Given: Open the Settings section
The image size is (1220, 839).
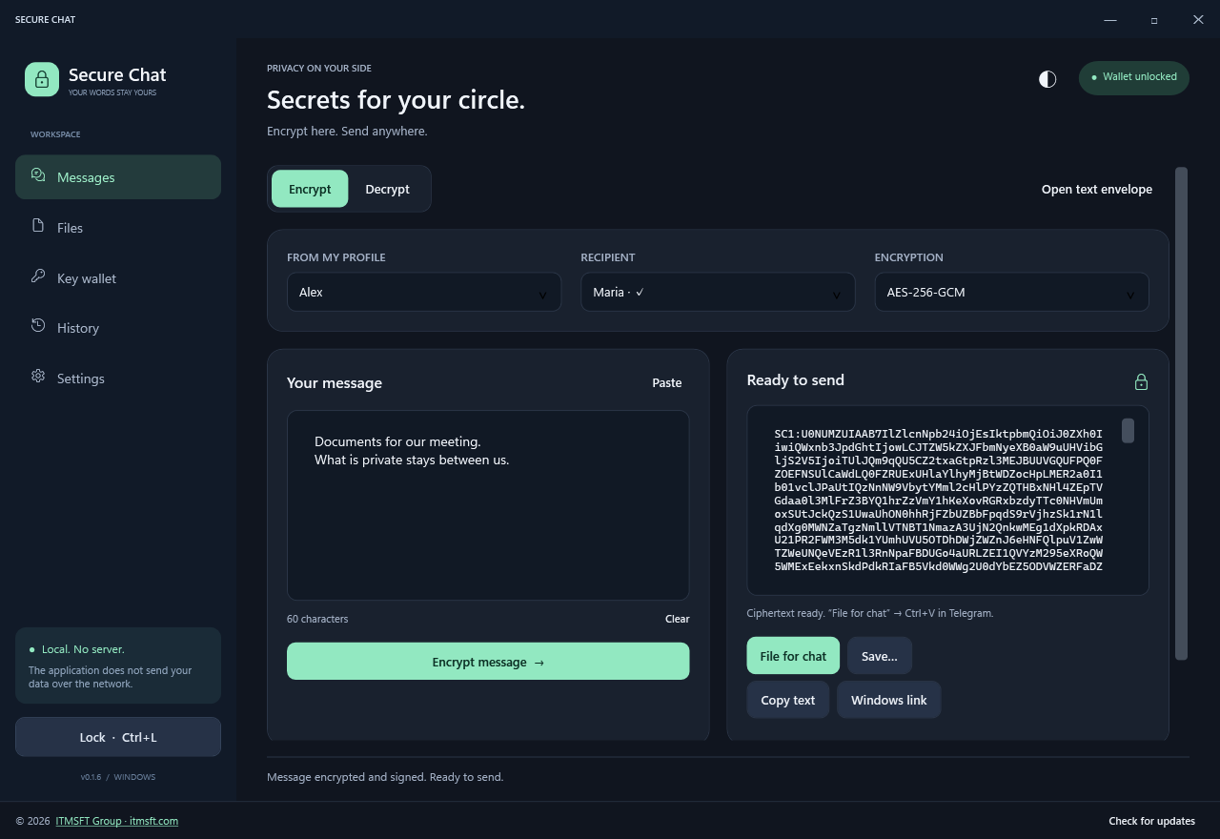Looking at the screenshot, I should [118, 379].
